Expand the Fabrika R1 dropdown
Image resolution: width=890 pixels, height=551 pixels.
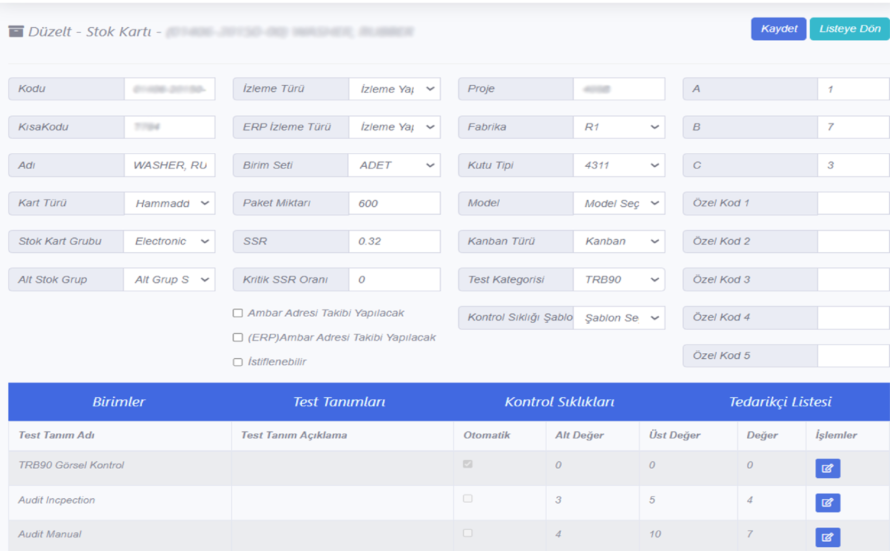[x=619, y=127]
